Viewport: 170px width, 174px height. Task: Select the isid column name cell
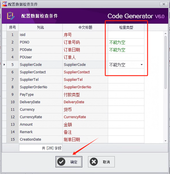41,35
